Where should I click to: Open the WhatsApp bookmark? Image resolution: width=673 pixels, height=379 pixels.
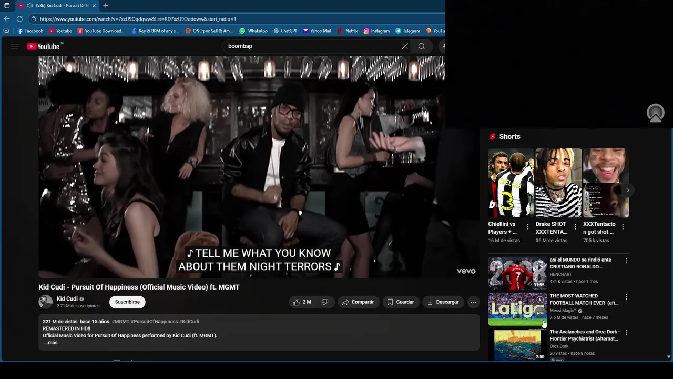[x=253, y=31]
